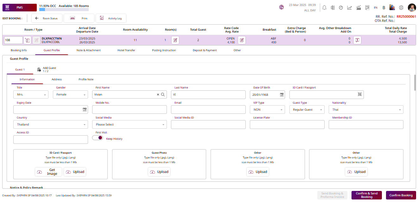Click the search icon in First Name
Image resolution: width=418 pixels, height=202 pixels.
(x=163, y=95)
